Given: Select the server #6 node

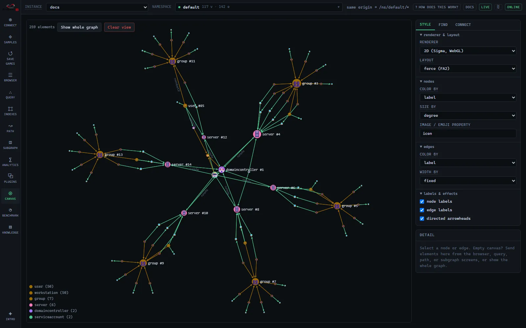Looking at the screenshot, I should (273, 188).
